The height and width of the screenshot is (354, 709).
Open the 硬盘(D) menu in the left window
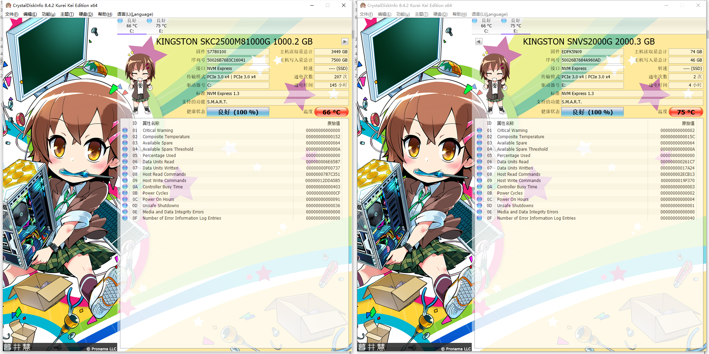pyautogui.click(x=86, y=14)
